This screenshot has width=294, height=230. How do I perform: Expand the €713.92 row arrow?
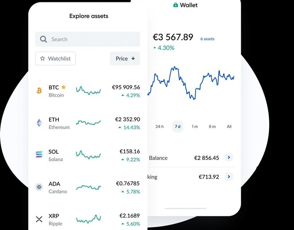point(229,177)
